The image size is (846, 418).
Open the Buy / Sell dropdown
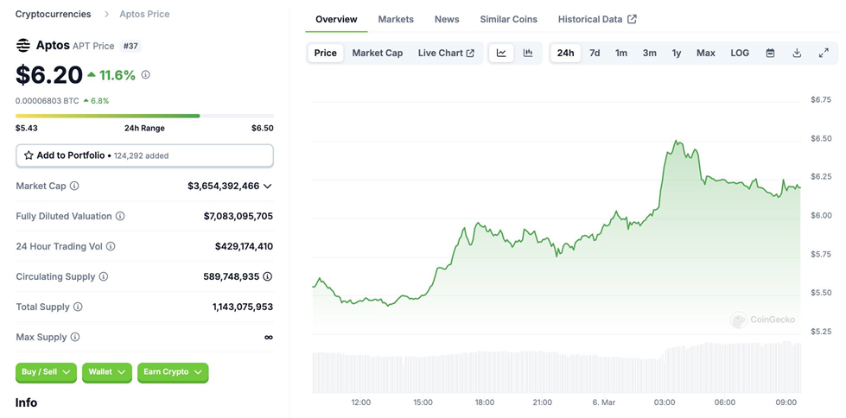pyautogui.click(x=46, y=372)
